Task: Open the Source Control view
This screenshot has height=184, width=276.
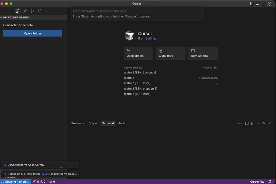Action: 32,11
